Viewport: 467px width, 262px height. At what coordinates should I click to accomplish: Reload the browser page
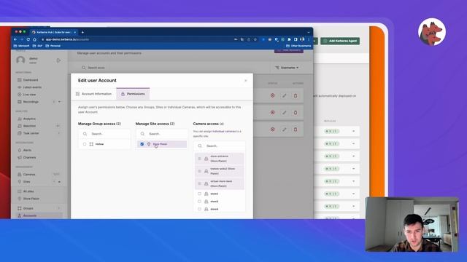tap(28, 39)
